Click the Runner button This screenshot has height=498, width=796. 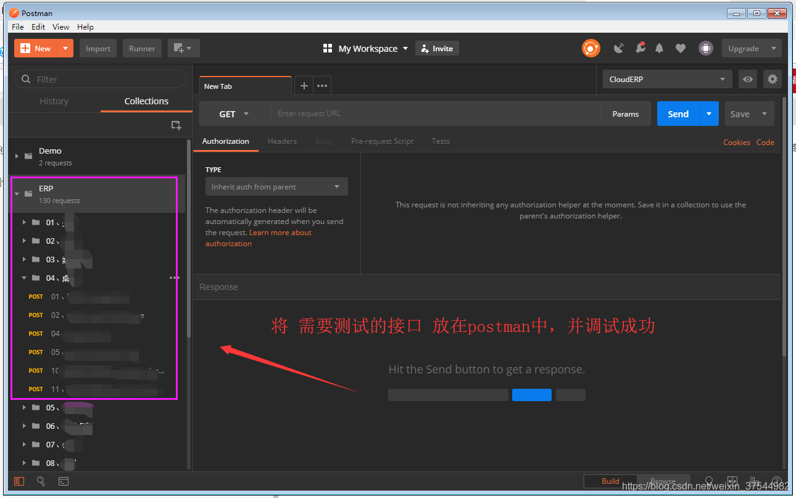142,48
